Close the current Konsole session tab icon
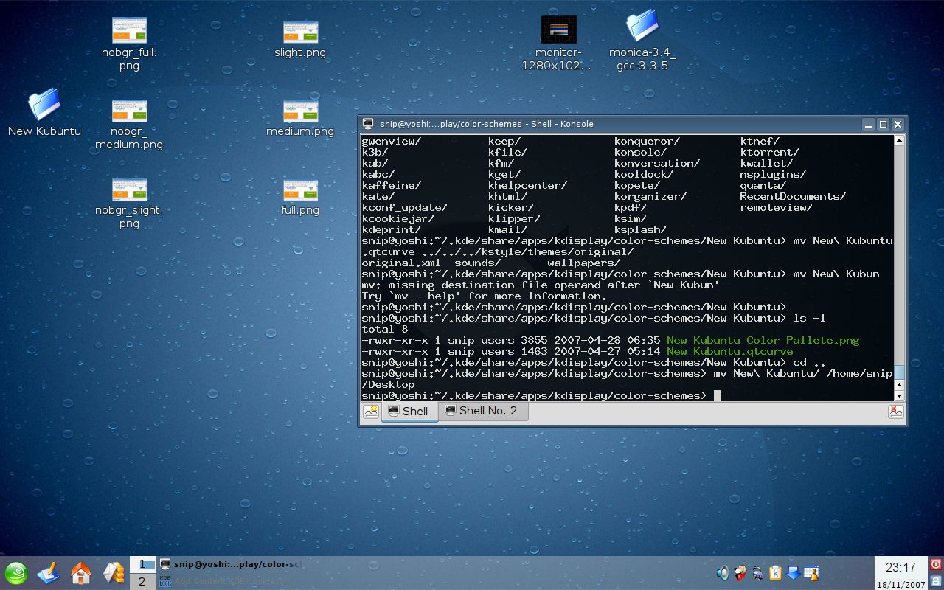The image size is (944, 590). 896,412
